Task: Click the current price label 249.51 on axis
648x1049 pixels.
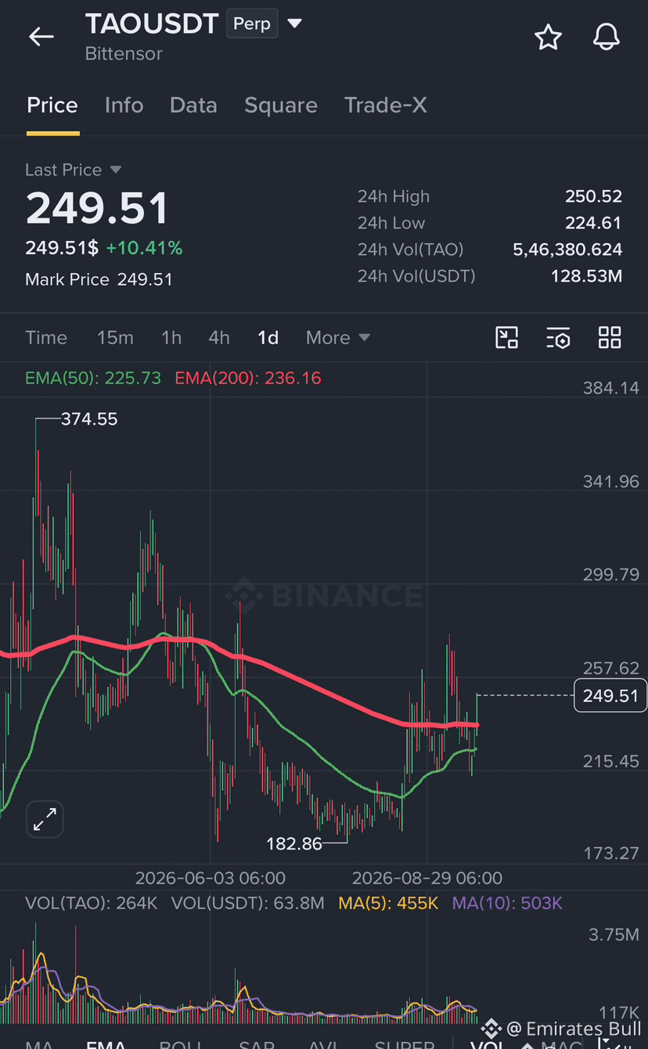Action: click(x=610, y=695)
